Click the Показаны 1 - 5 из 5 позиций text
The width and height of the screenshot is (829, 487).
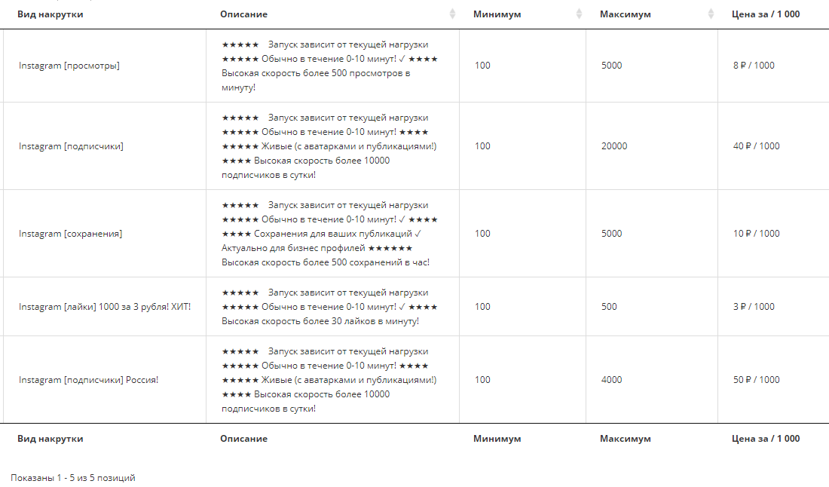pyautogui.click(x=73, y=478)
